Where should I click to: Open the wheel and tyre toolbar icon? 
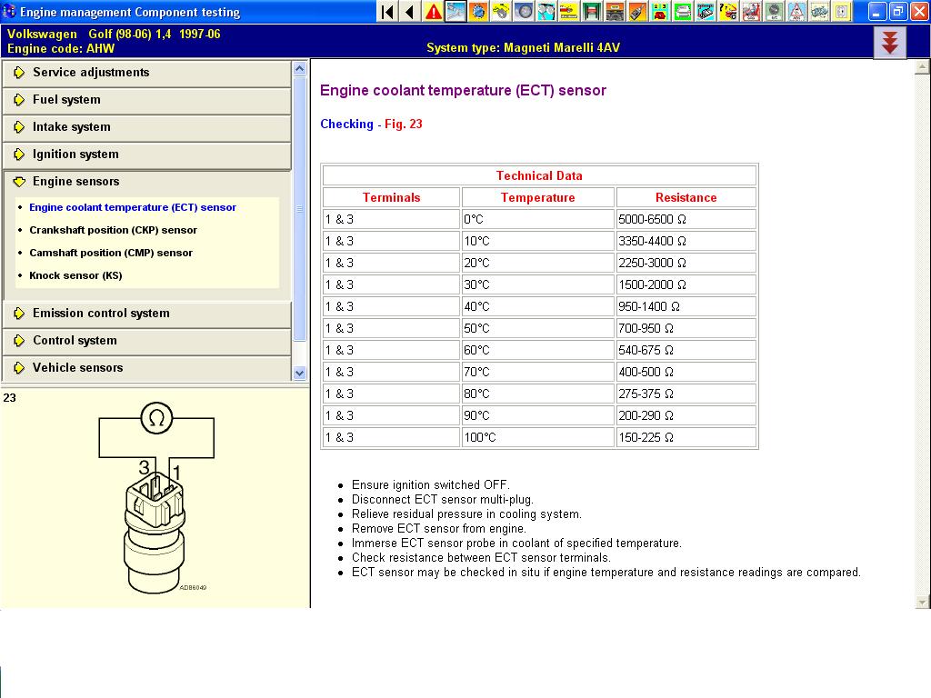pyautogui.click(x=524, y=12)
